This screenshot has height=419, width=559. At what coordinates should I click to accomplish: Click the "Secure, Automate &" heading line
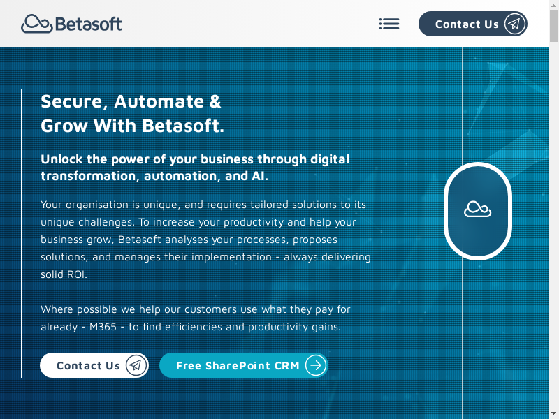coord(131,101)
